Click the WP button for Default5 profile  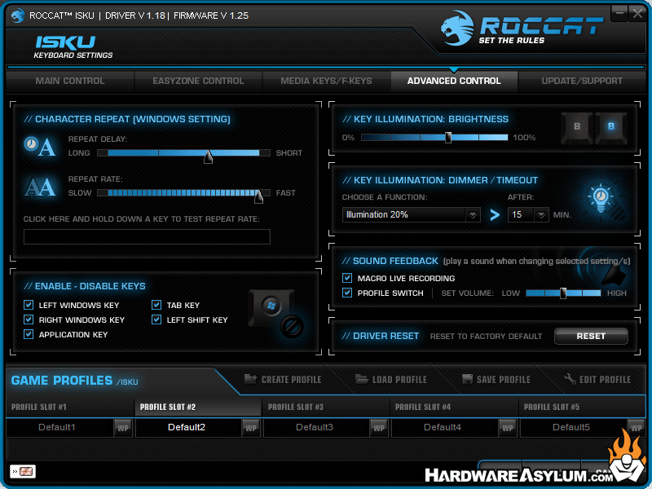[636, 427]
